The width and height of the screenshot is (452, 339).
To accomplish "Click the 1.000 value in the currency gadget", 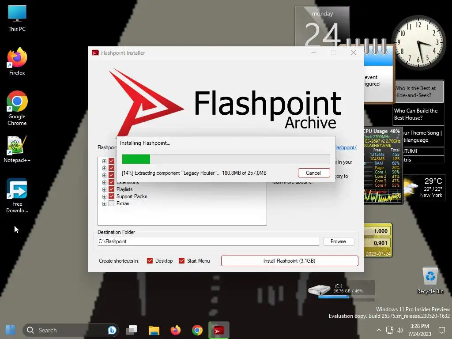I will click(x=380, y=231).
